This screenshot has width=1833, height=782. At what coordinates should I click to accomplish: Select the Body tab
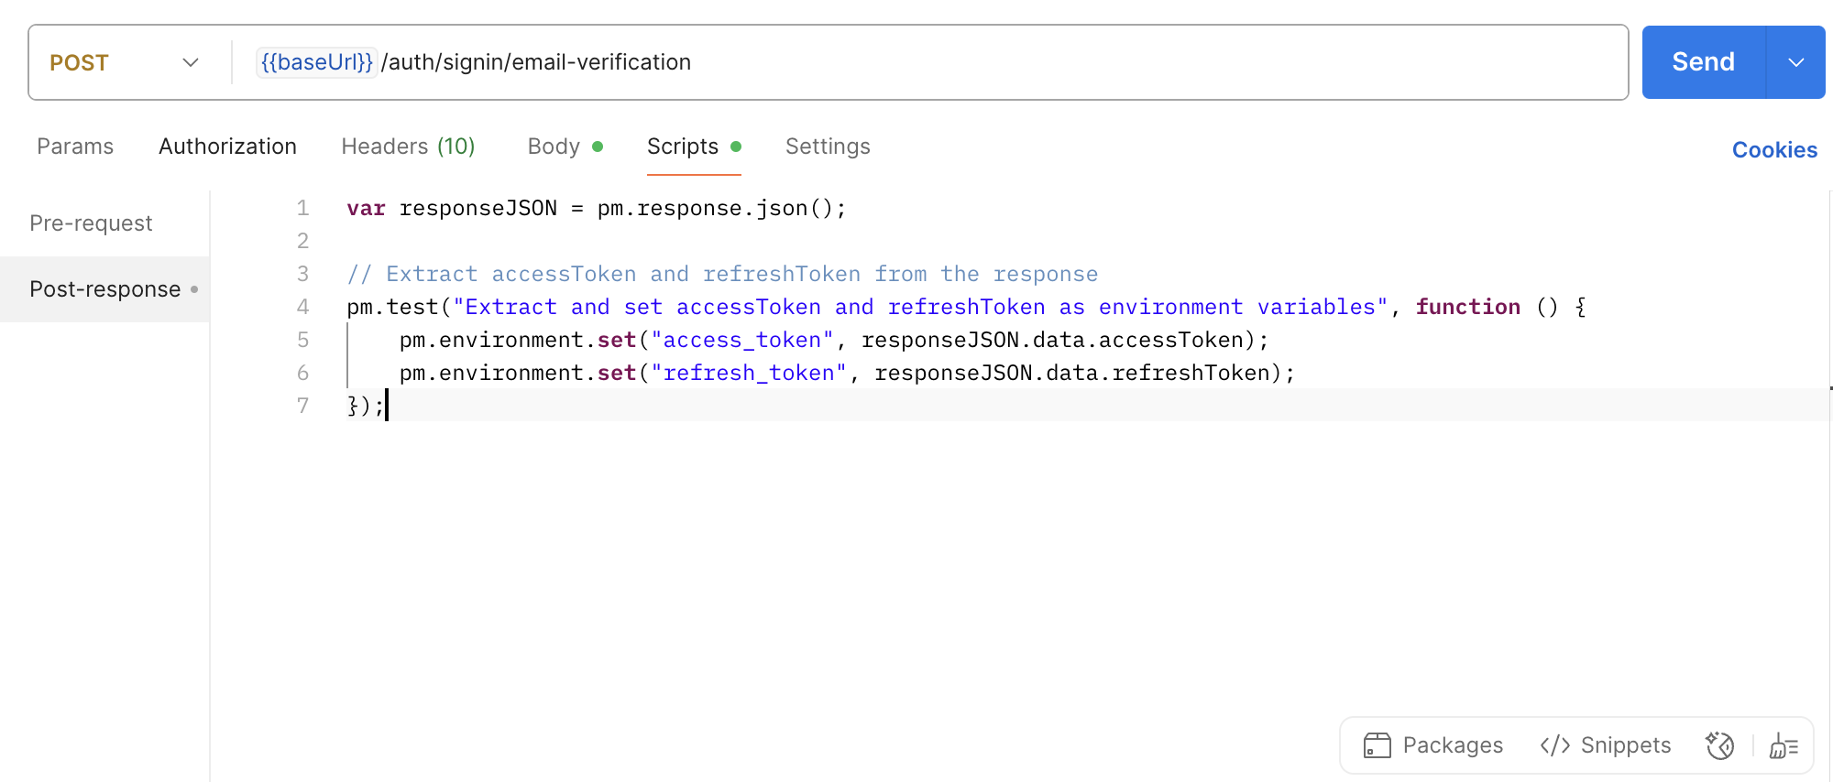[x=554, y=147]
